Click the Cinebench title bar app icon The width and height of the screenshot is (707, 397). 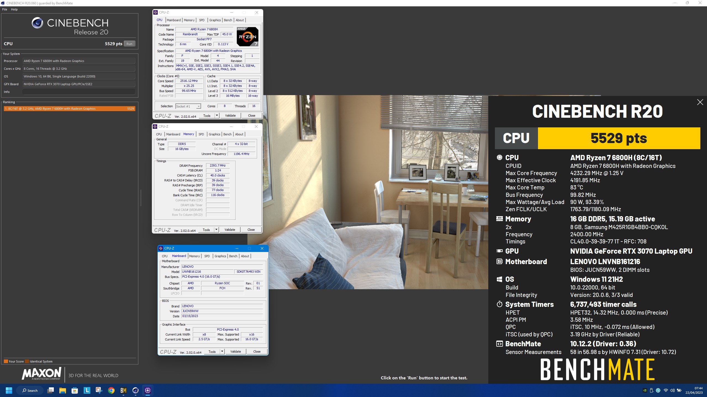point(3,3)
